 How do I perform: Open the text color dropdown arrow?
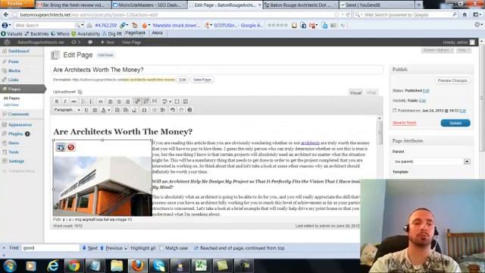[109, 110]
